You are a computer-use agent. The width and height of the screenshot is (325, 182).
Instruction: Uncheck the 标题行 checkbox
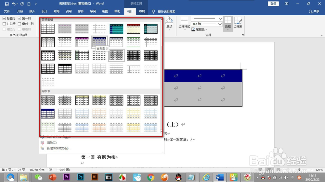4,18
